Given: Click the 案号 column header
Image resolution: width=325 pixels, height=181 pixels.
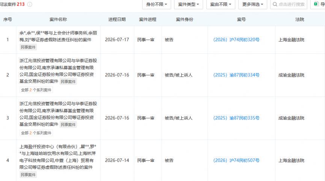Looking at the screenshot, I should pos(241,19).
